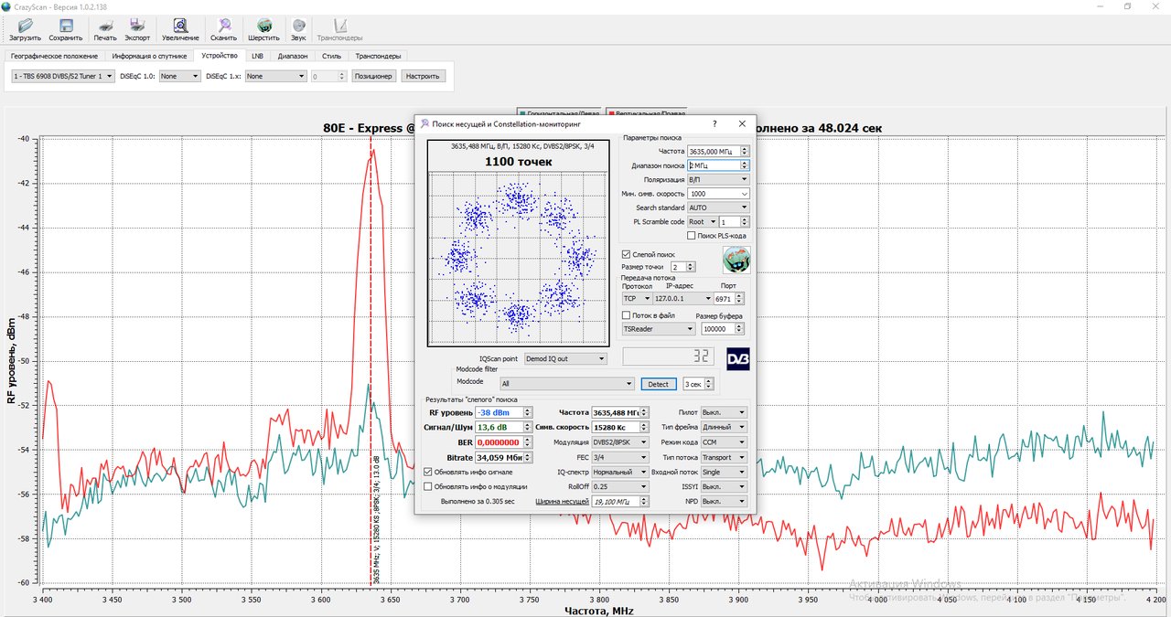
Task: Enable the Поиск PLS-кода checkbox
Action: 692,236
